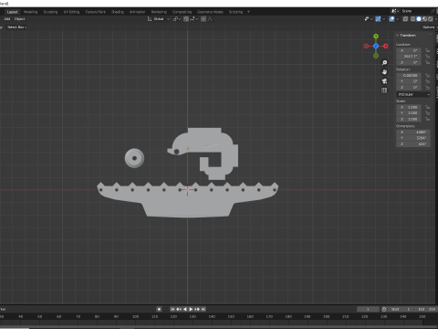Toggle the snapping magnet button
This screenshot has width=438, height=329.
(186, 19)
